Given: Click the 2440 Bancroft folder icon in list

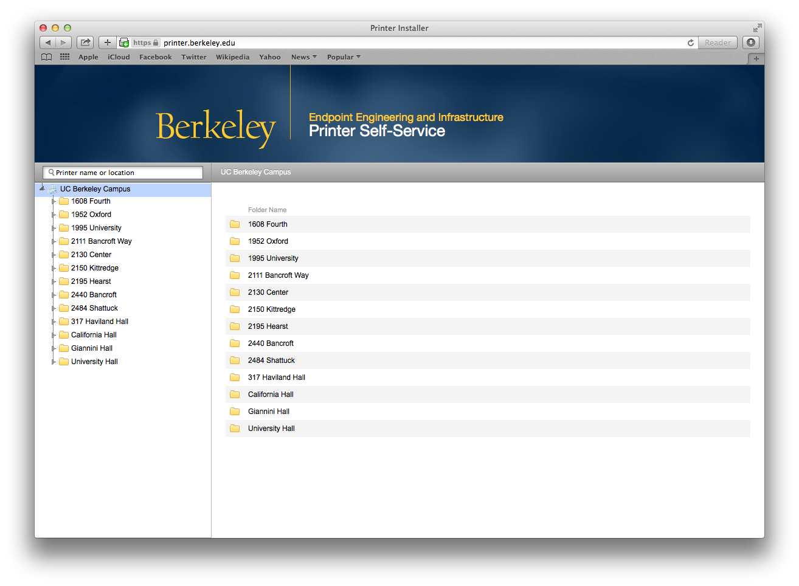Looking at the screenshot, I should pos(235,343).
